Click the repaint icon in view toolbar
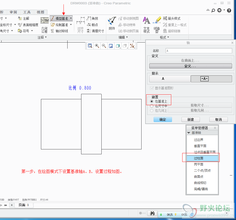236x220 pixels. [111, 46]
